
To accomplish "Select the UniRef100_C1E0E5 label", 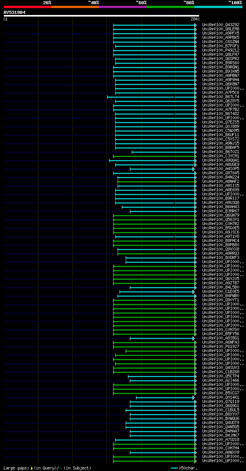I will tap(221, 291).
